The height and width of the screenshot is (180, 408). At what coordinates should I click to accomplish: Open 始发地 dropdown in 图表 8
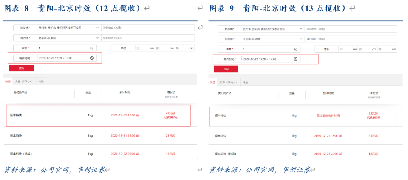tap(97, 28)
